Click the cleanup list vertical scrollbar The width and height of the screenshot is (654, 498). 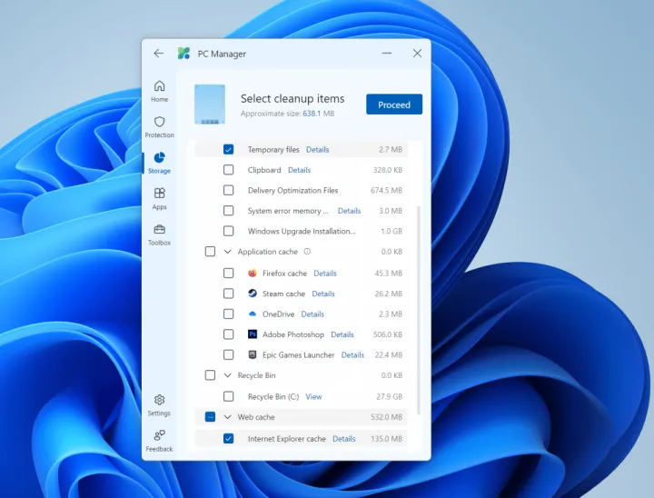(x=419, y=309)
